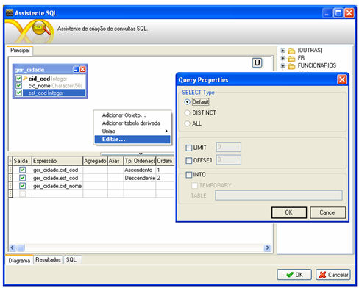Choose Adicionar tabela derivada menu item

click(131, 123)
